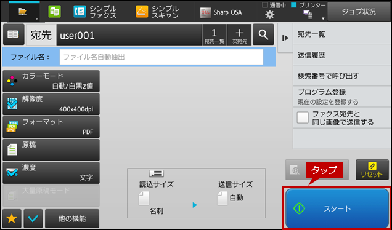Tap the 宛先 destination label button
The width and height of the screenshot is (392, 230).
(x=41, y=35)
